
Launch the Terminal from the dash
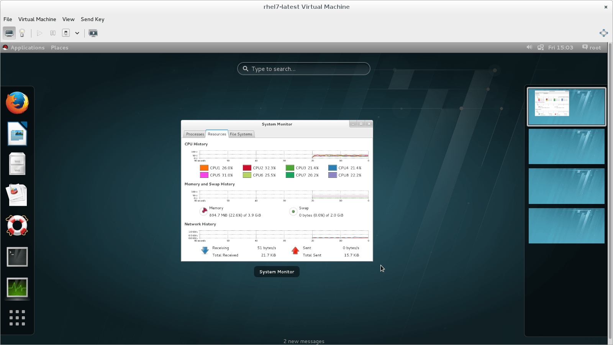[x=17, y=257]
